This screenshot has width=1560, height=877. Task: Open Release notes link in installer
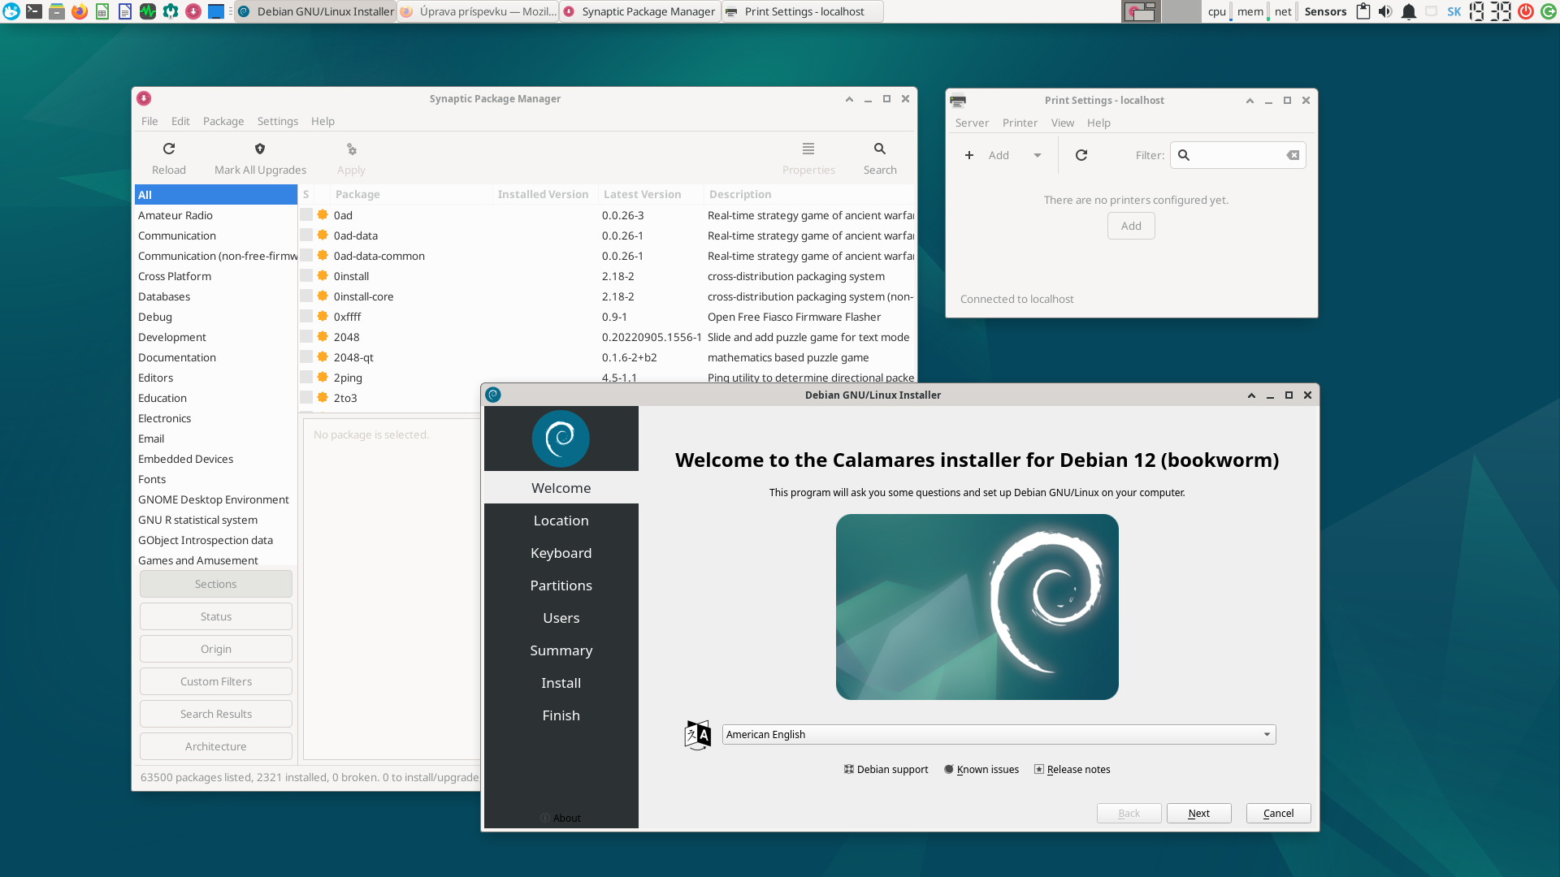pos(1072,769)
